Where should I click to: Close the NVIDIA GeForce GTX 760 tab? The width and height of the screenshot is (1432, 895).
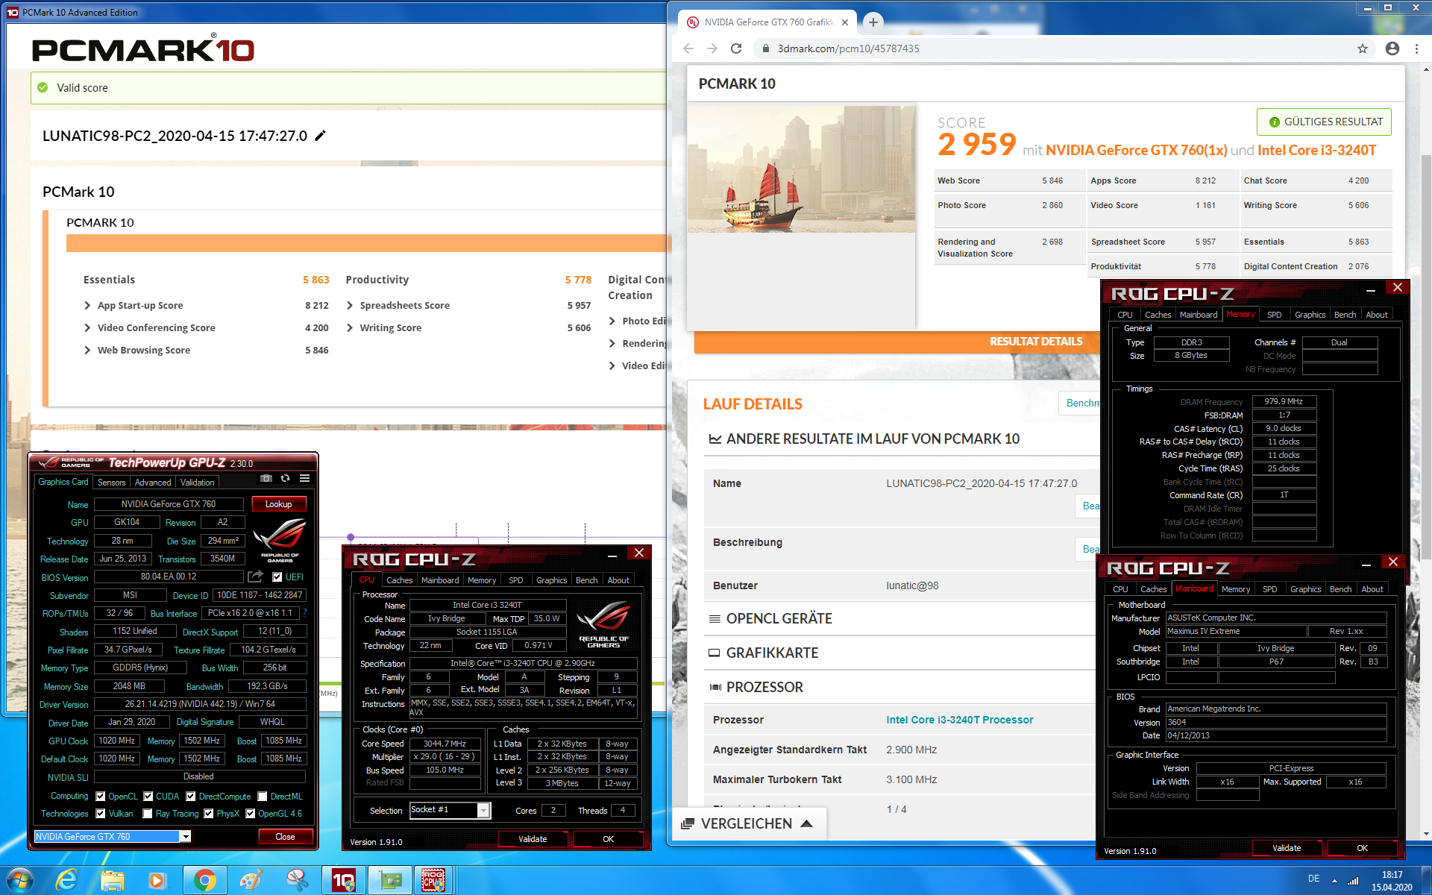click(845, 22)
